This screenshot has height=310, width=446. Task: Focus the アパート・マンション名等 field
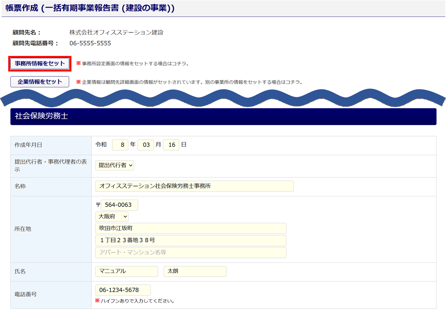coord(190,252)
